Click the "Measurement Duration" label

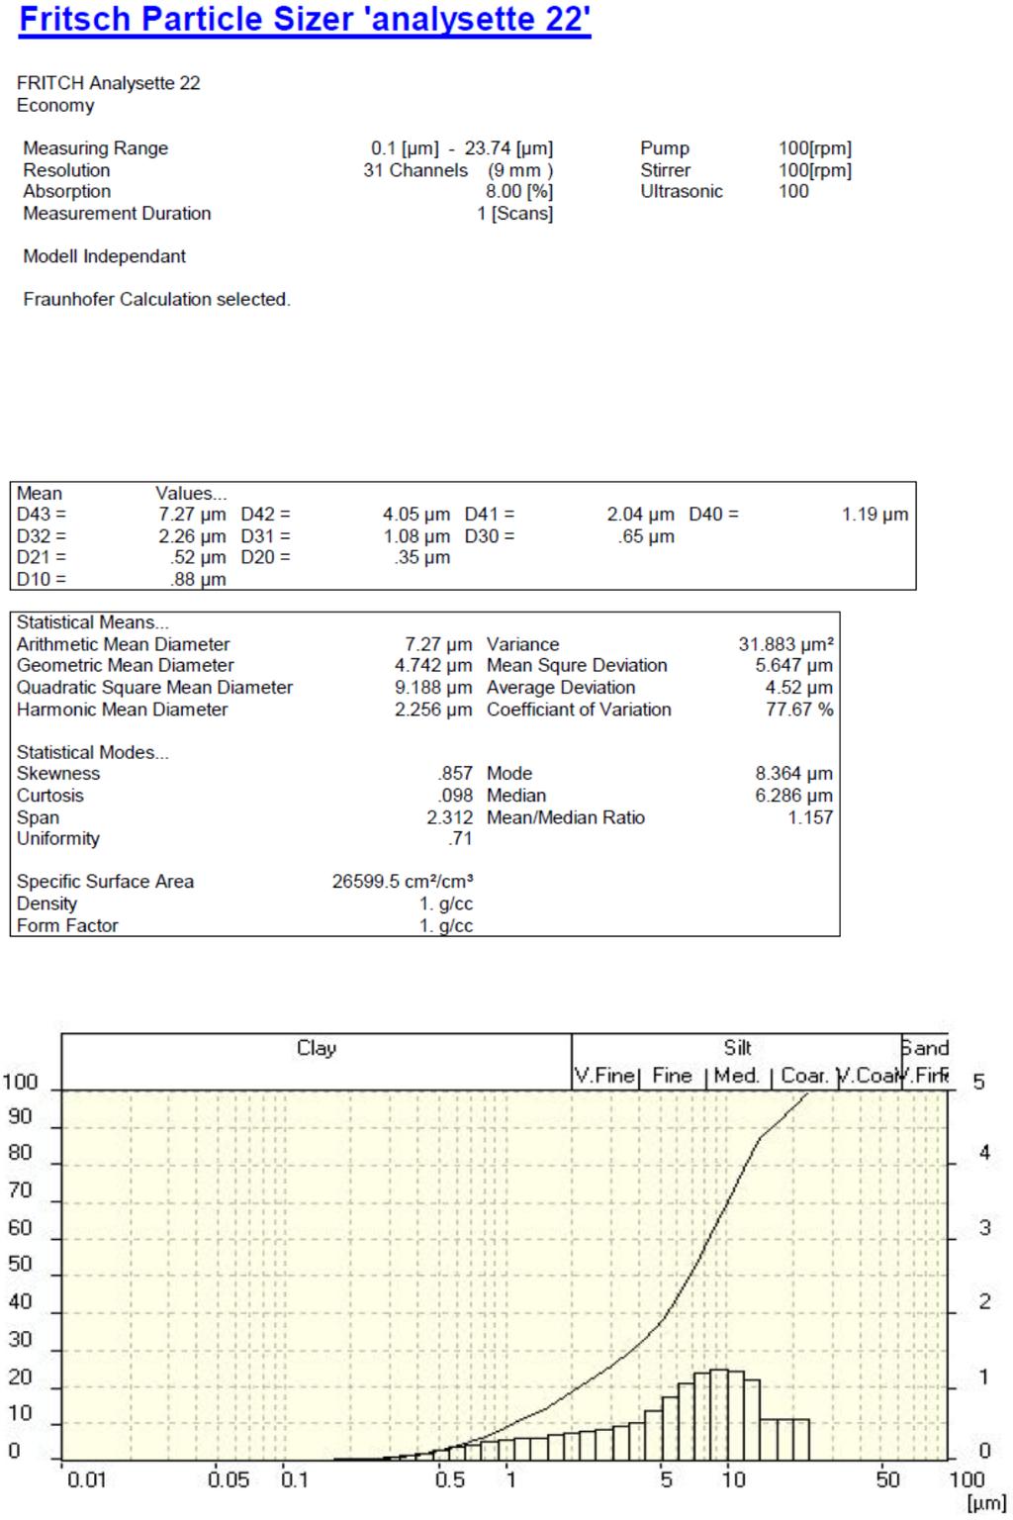117,214
